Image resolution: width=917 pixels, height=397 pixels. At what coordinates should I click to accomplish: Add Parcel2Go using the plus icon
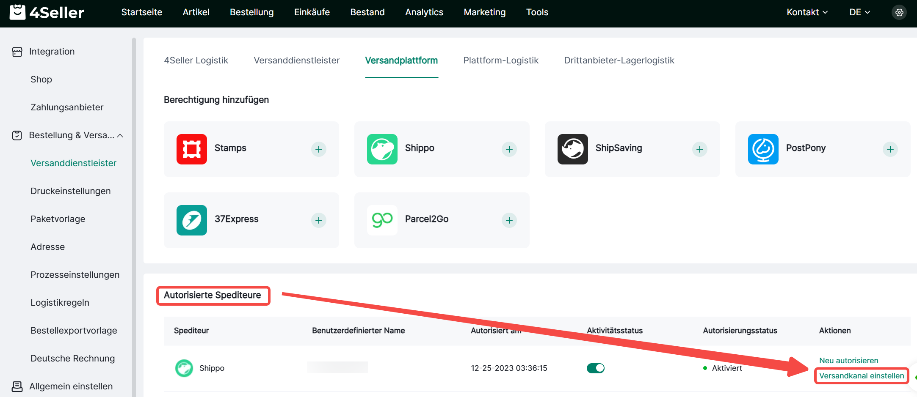click(x=509, y=220)
